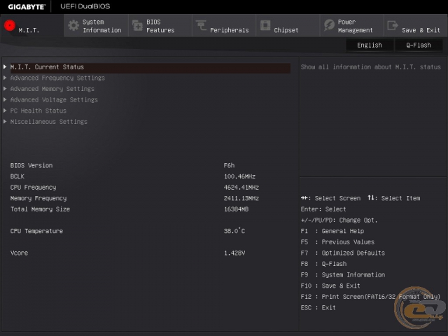Click the GIGABYTE logo
The height and width of the screenshot is (336, 448).
point(27,6)
